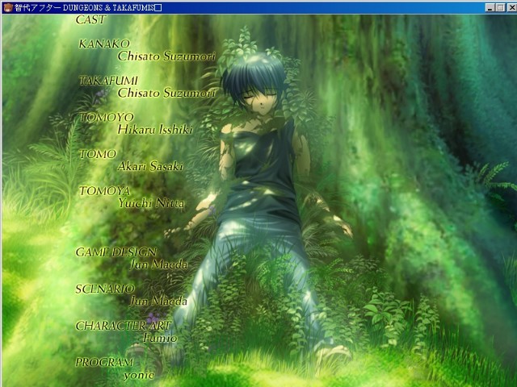Click 'Chisato Suzumori' under TAKAFUMI
This screenshot has height=387, width=517.
click(166, 94)
